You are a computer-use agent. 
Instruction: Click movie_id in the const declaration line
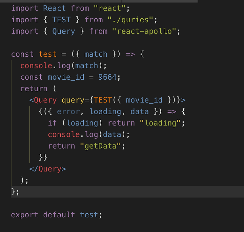pyautogui.click(x=66, y=77)
